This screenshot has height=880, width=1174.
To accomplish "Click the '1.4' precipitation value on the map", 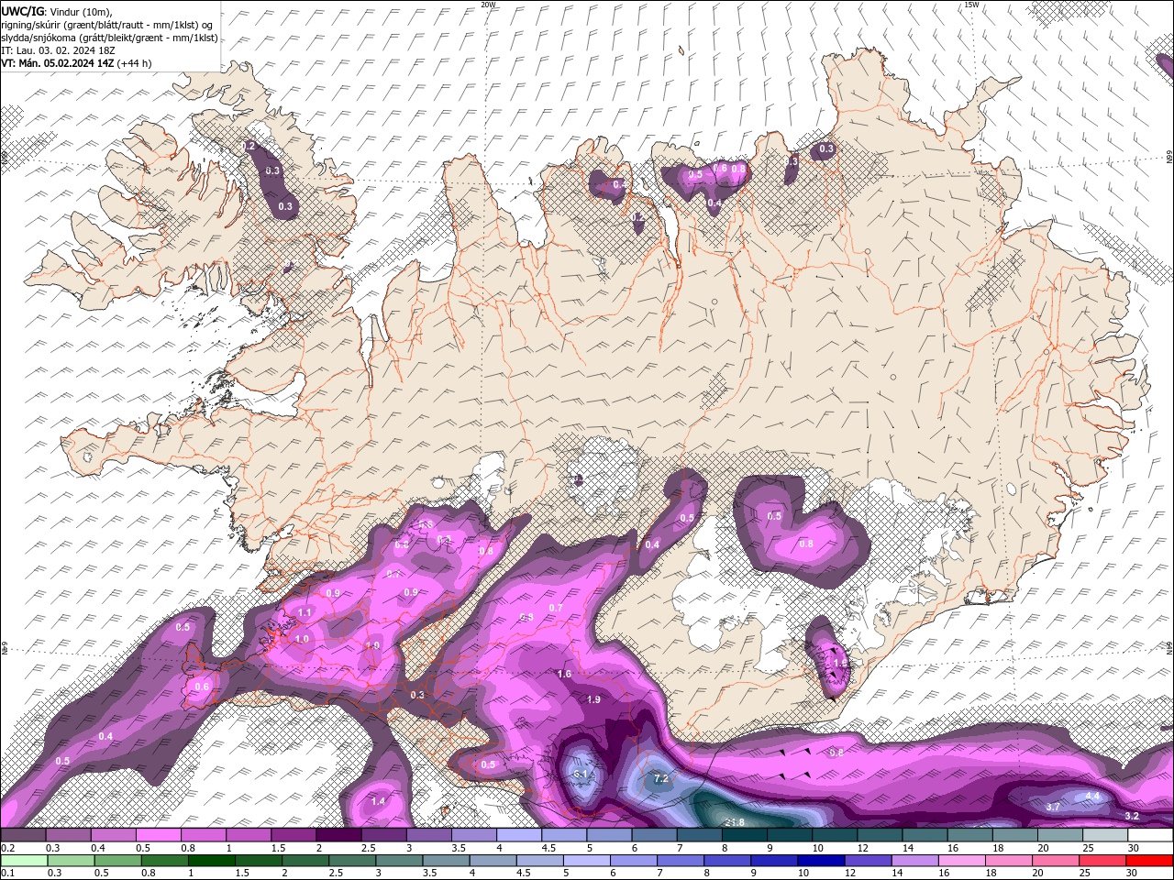I will [x=378, y=800].
